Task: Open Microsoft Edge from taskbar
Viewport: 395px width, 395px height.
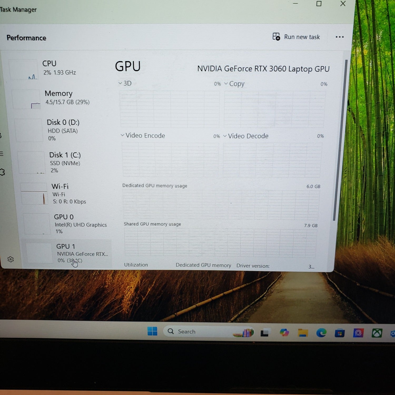Action: tap(321, 333)
